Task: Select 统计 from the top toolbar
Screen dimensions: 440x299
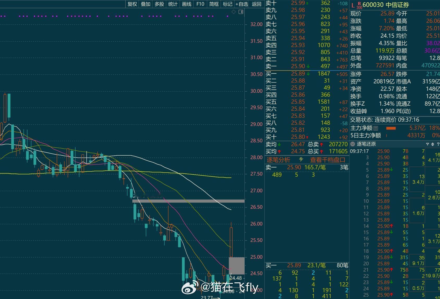Action: coord(173,4)
